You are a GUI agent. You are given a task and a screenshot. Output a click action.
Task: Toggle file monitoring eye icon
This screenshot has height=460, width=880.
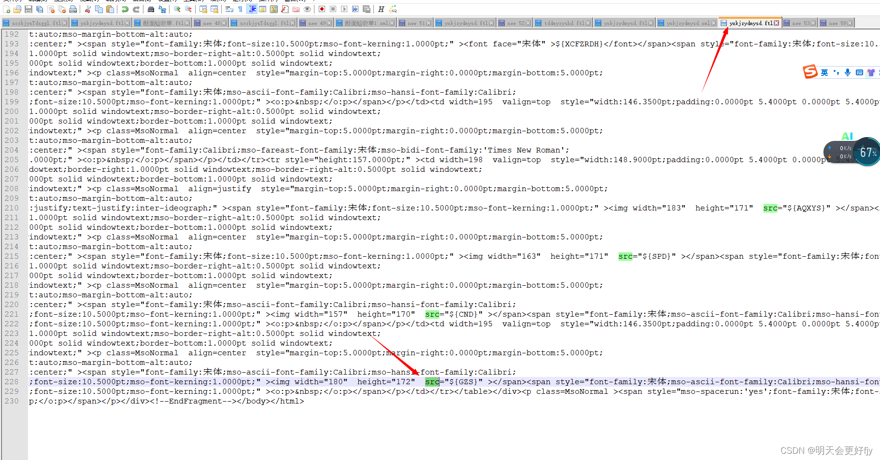[307, 9]
